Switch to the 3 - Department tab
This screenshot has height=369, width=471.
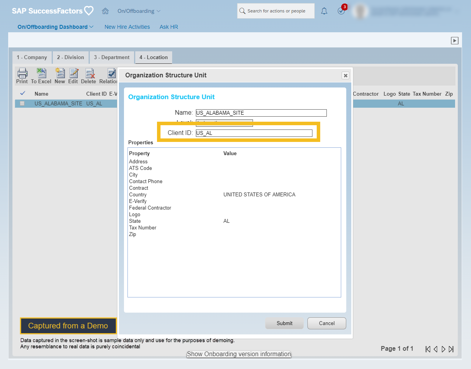tap(112, 57)
